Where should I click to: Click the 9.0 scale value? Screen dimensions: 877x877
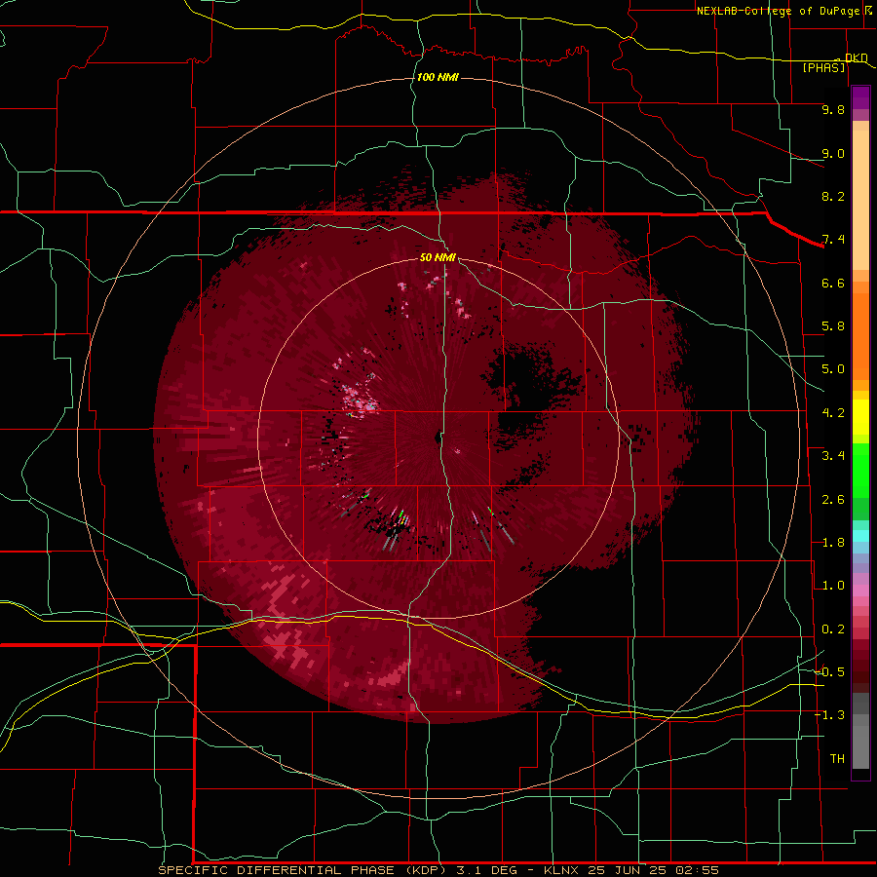pos(833,153)
